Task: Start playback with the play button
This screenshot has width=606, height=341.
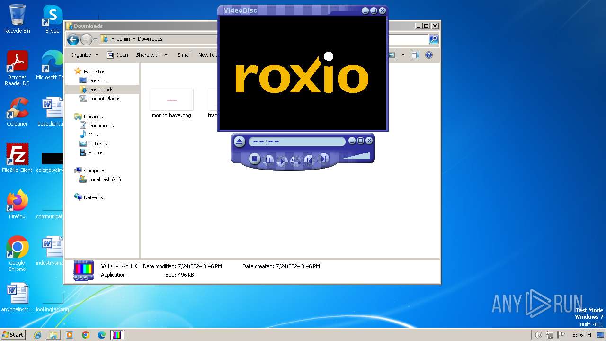Action: pos(282,161)
